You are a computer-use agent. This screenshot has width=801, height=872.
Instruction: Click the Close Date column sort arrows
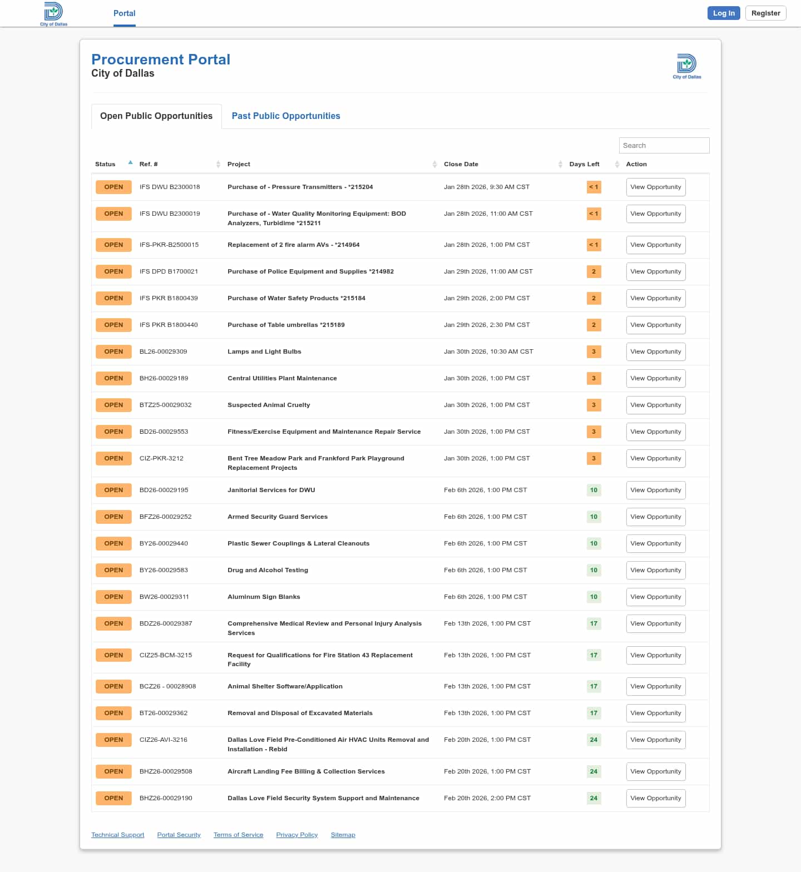pyautogui.click(x=560, y=164)
